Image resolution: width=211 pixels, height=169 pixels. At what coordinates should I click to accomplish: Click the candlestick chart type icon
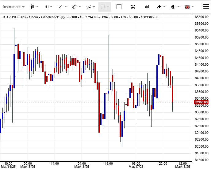pyautogui.click(x=33, y=7)
